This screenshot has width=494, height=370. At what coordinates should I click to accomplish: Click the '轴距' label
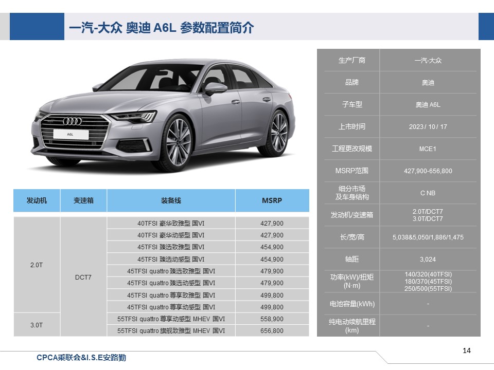(352, 259)
